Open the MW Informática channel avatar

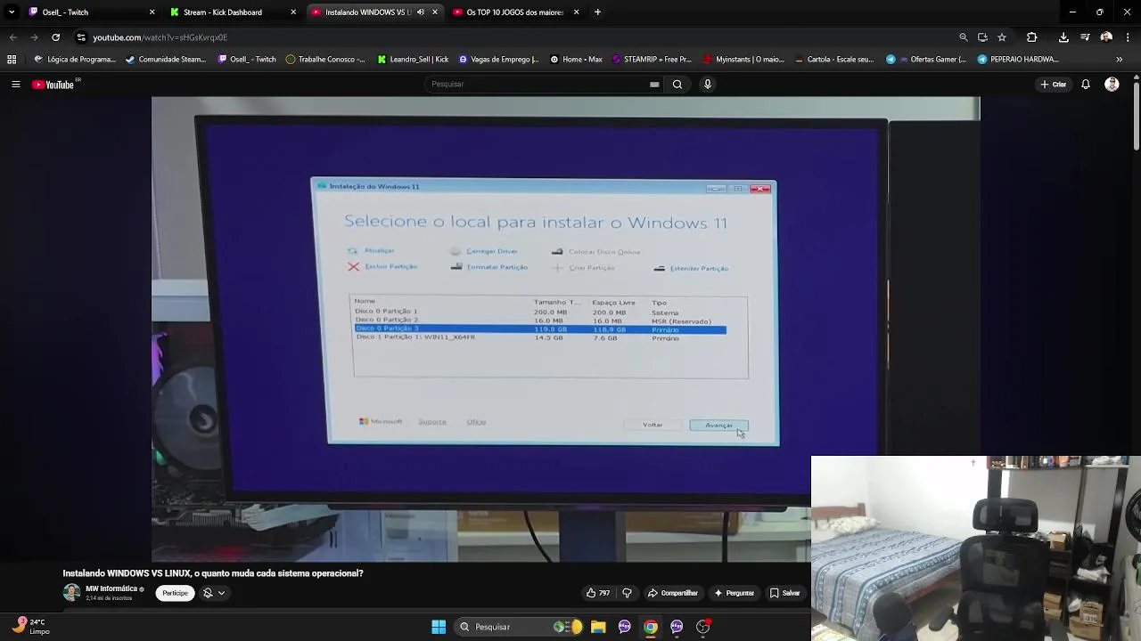point(71,592)
